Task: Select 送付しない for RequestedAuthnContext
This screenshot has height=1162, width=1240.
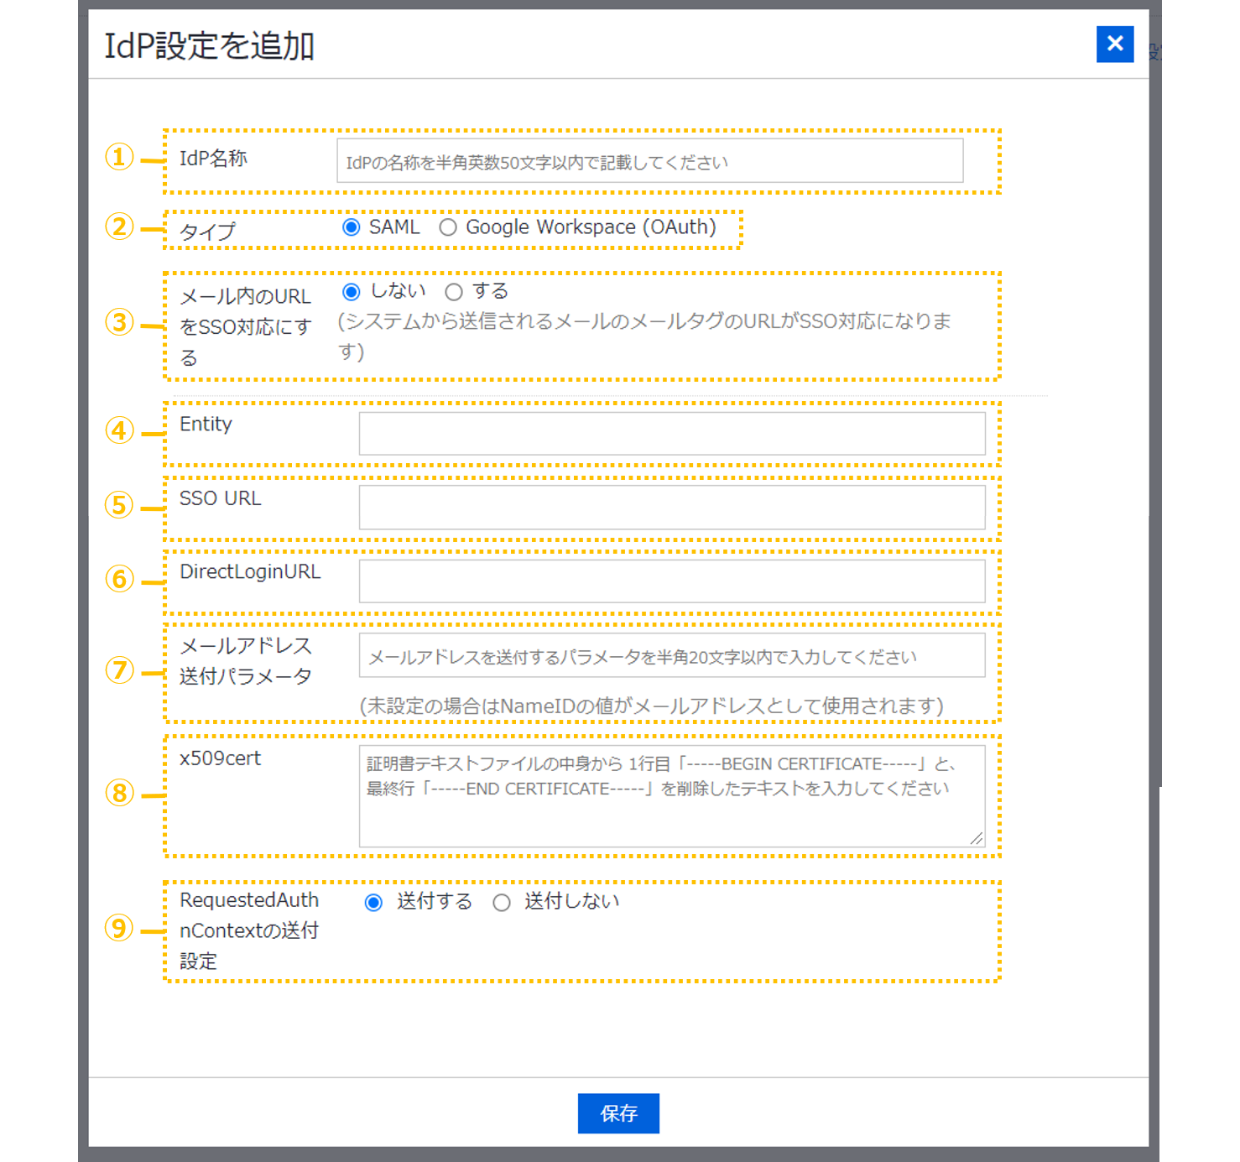Action: pos(502,902)
